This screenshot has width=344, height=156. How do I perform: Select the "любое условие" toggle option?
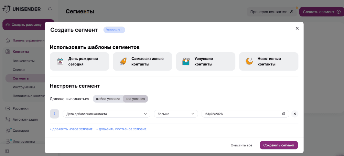click(x=108, y=99)
